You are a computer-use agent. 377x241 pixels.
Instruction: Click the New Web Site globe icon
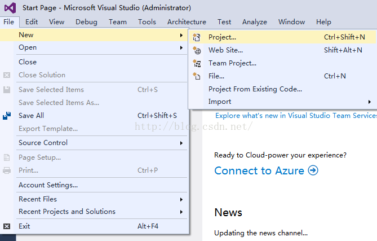pyautogui.click(x=197, y=50)
